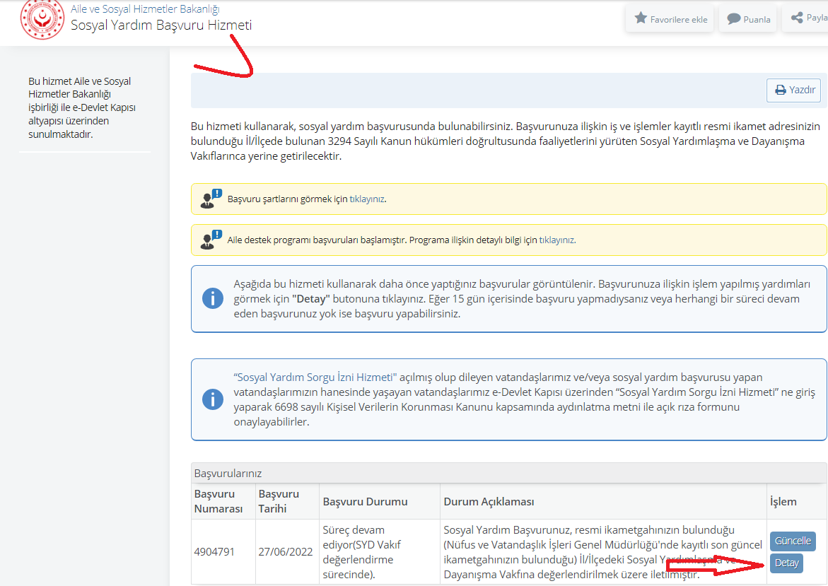The image size is (828, 586).
Task: Click the printer icon in Yazdır
Action: pos(781,90)
